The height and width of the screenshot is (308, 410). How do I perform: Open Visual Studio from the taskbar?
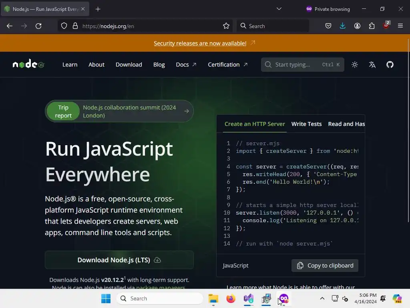248,298
